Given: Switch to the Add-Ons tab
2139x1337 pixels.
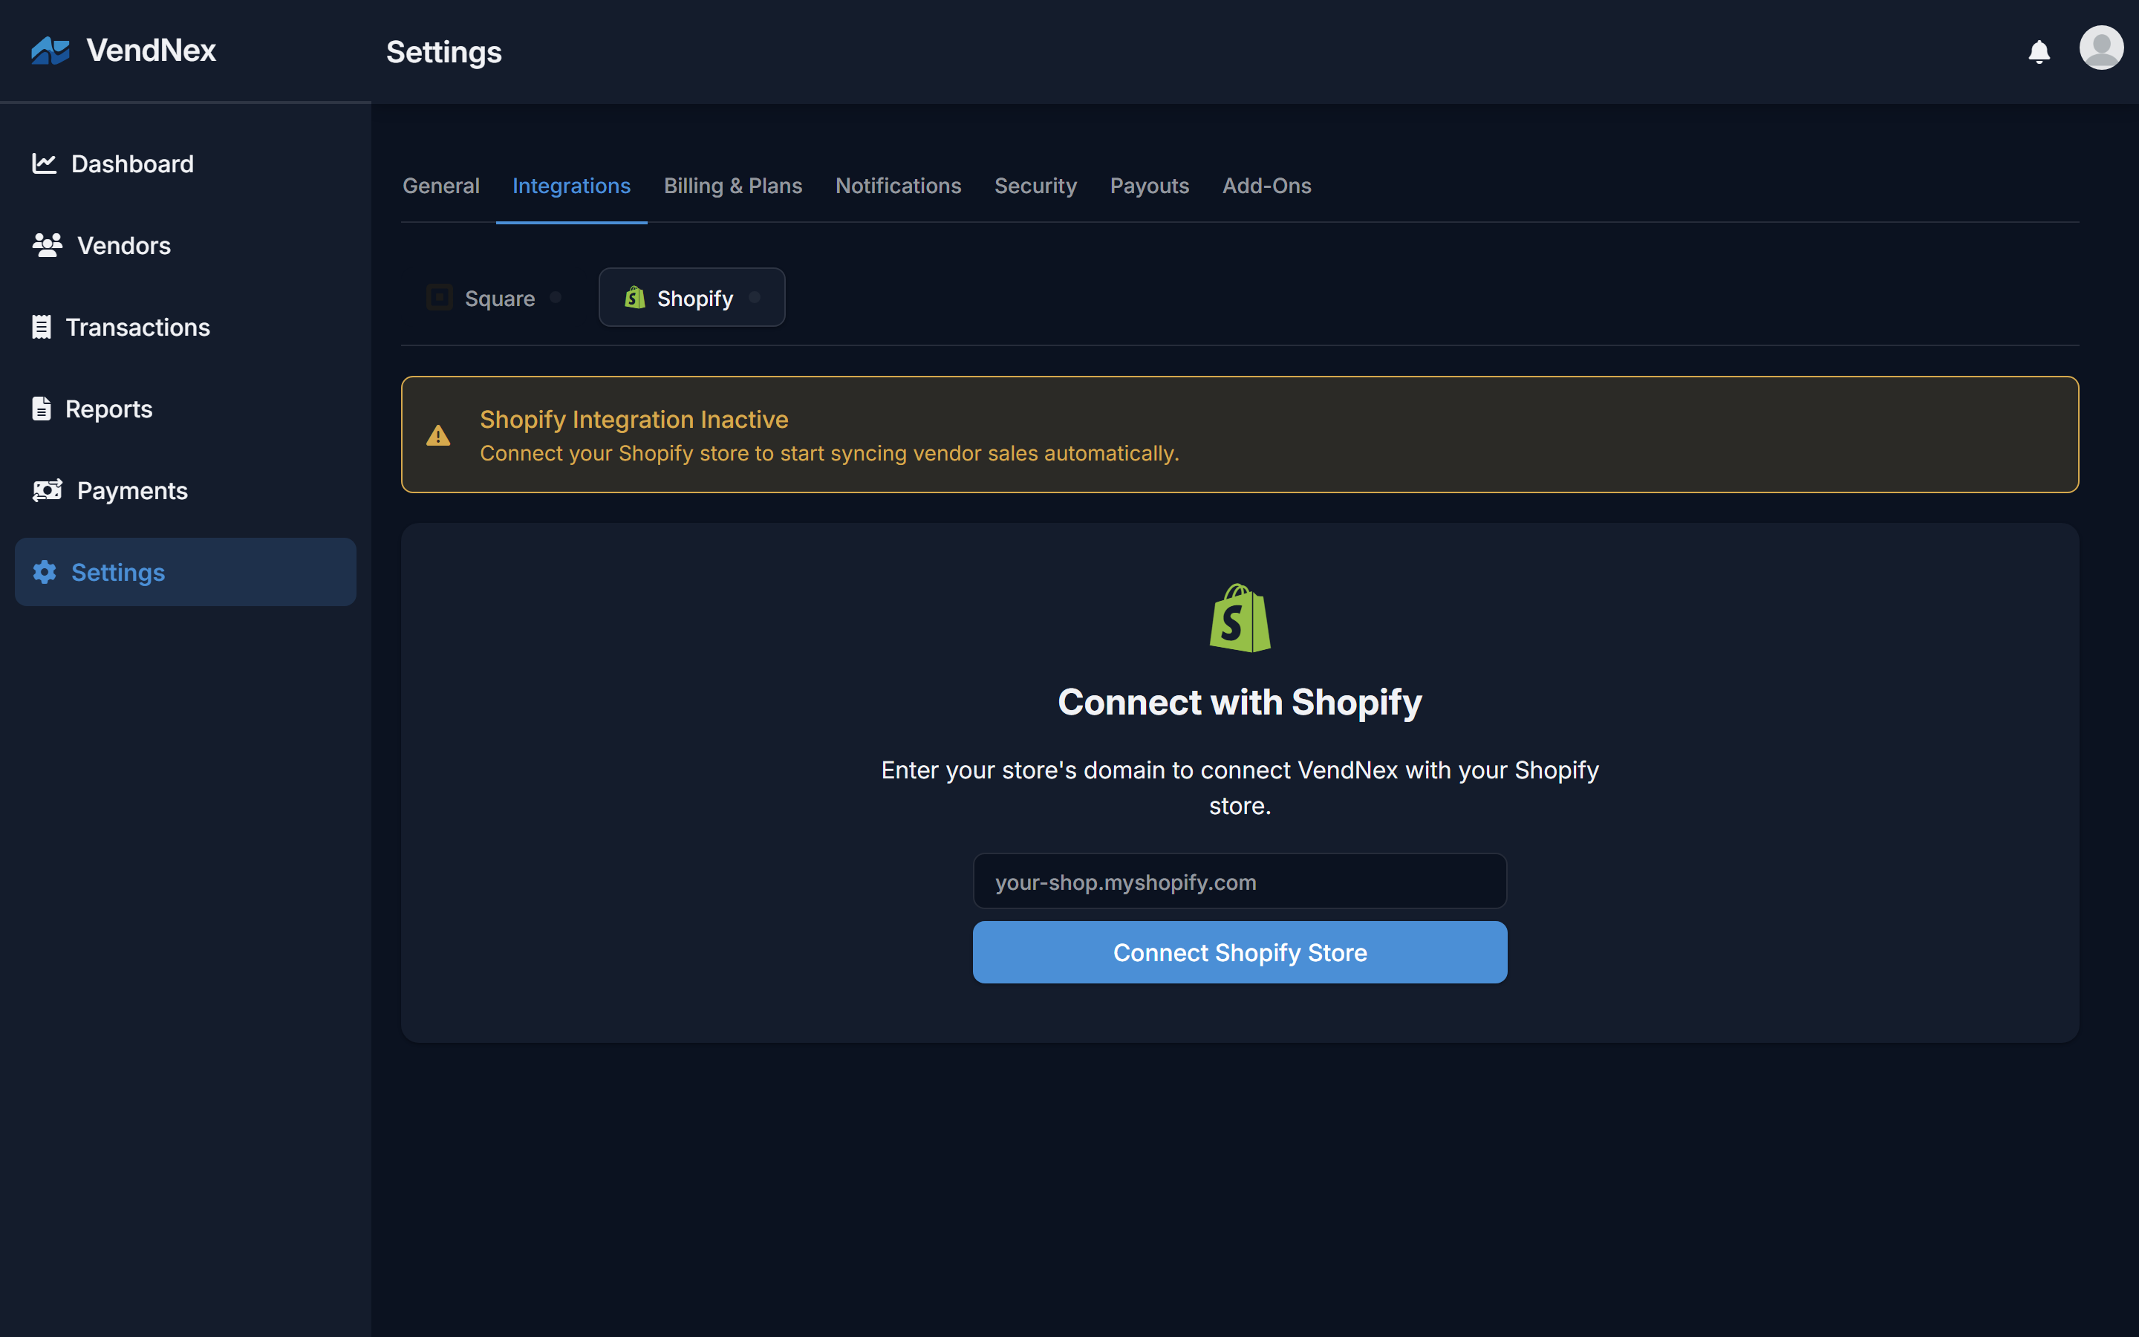Looking at the screenshot, I should [1266, 186].
